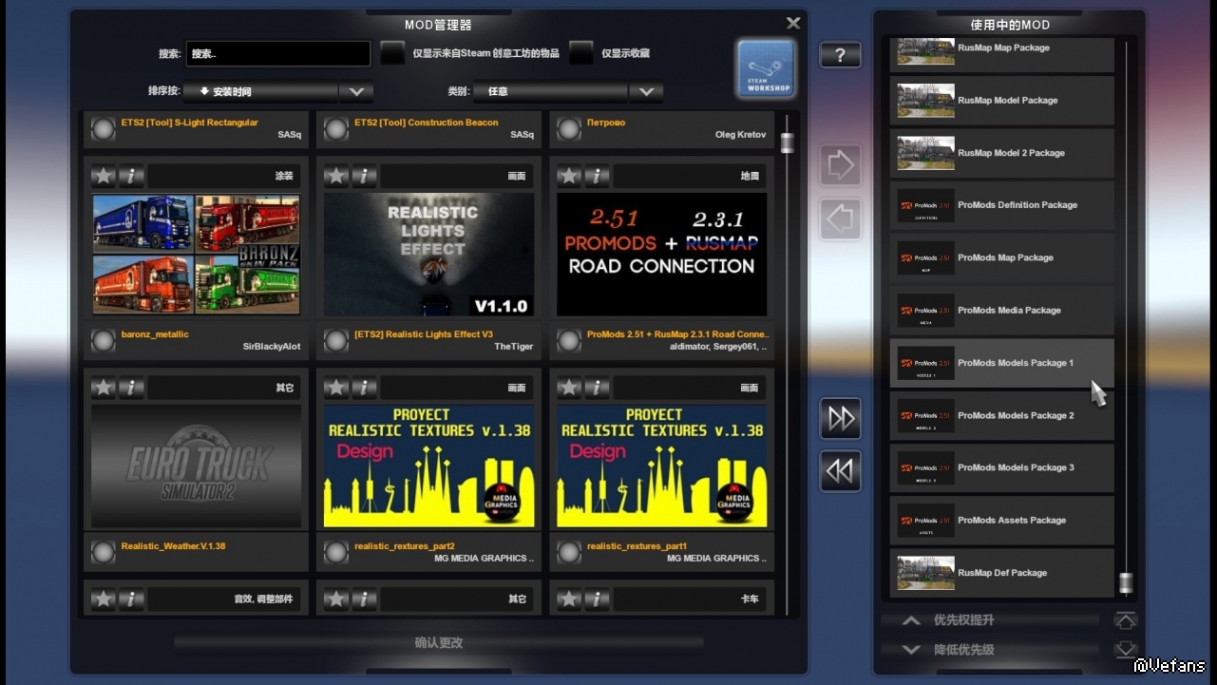View info for ProMods + RusMap Road Connection

point(597,176)
